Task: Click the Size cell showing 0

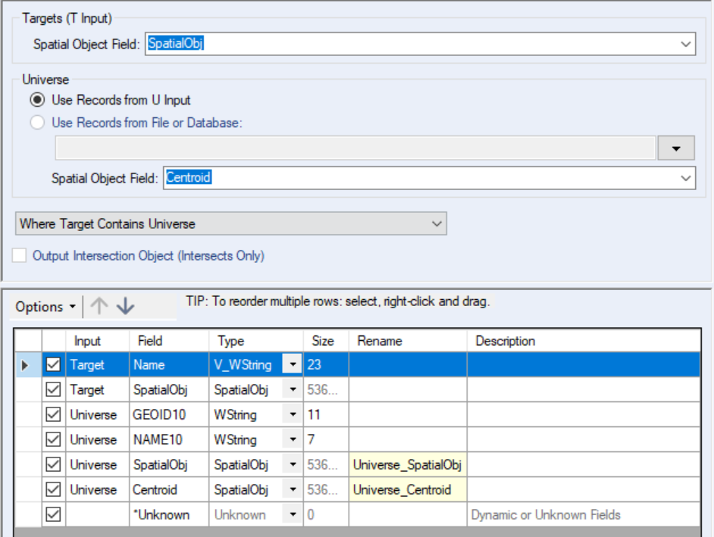Action: pyautogui.click(x=326, y=515)
